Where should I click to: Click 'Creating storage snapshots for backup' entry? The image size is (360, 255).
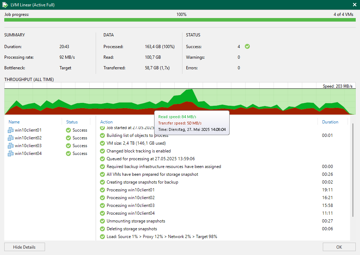142,182
